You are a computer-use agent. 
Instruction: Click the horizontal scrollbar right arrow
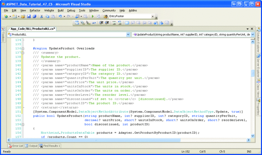[248, 140]
